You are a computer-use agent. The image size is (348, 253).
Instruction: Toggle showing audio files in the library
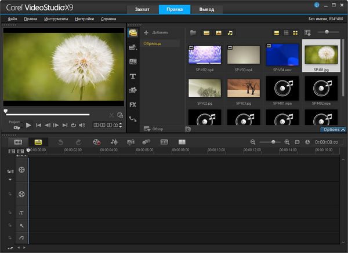point(230,32)
